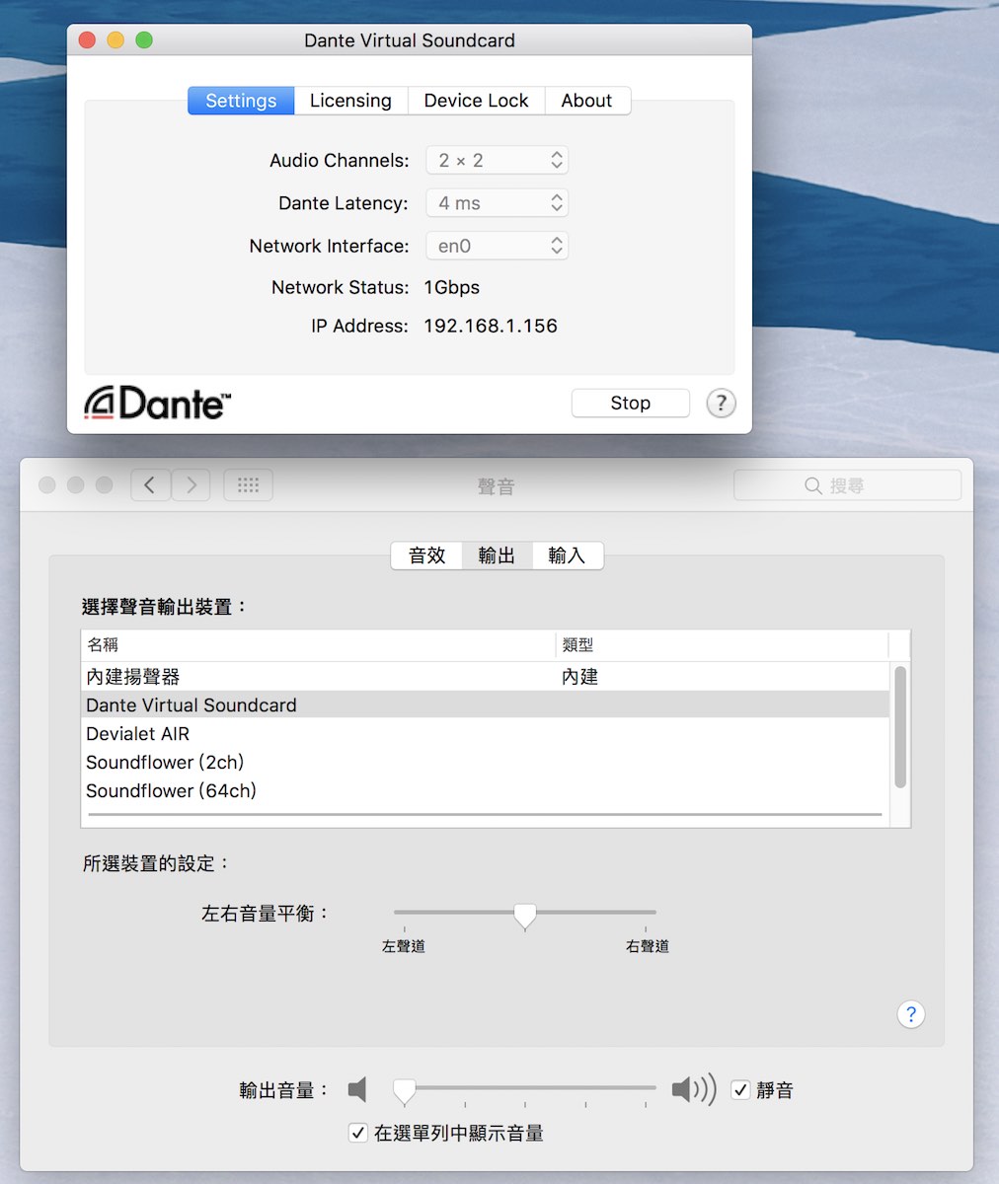Click the 左聲道 label
The image size is (999, 1184).
pyautogui.click(x=404, y=946)
